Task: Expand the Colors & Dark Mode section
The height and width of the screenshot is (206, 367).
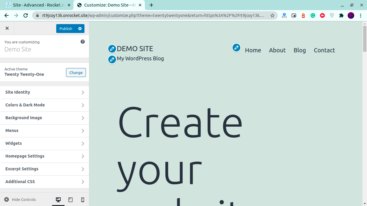Action: pos(45,105)
